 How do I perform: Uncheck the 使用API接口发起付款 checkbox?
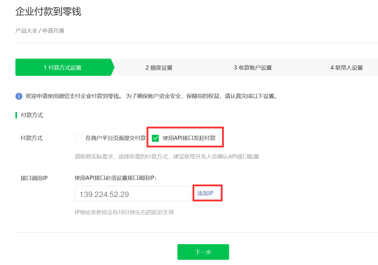155,138
